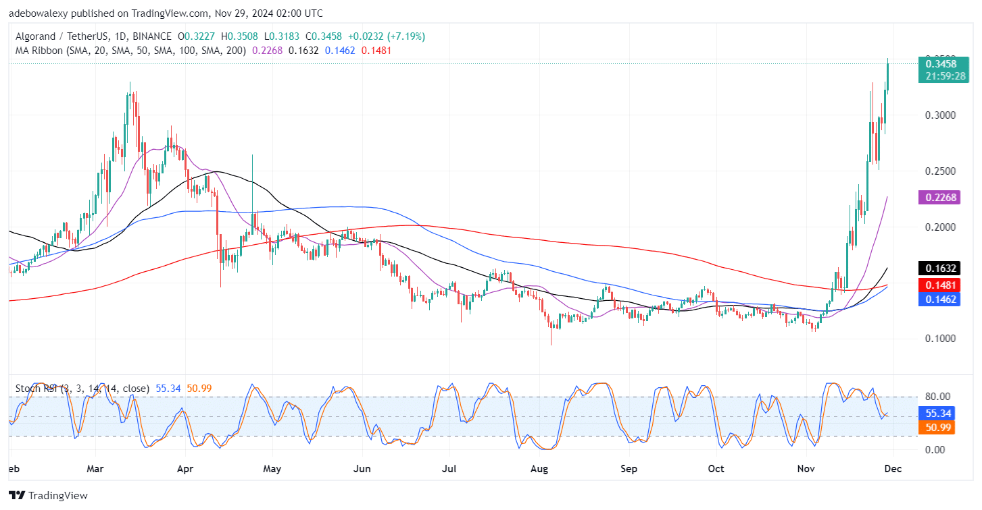The width and height of the screenshot is (982, 510).
Task: Click the 0.3000 price axis label
Action: [x=940, y=115]
